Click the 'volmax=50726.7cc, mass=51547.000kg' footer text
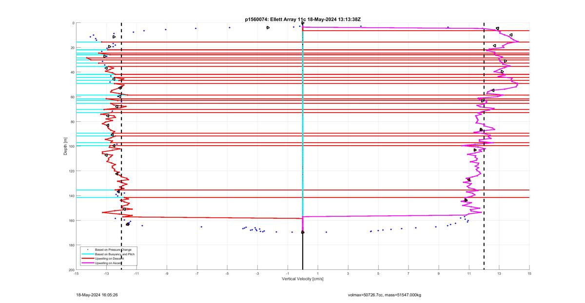Screen dimensions: 585x303 (385, 295)
